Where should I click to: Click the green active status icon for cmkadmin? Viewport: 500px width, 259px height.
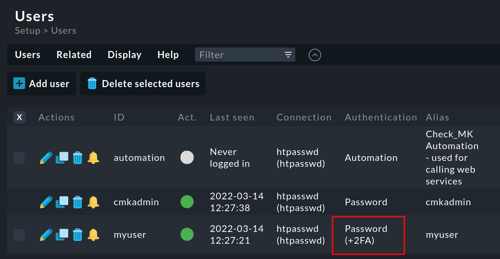pyautogui.click(x=187, y=202)
